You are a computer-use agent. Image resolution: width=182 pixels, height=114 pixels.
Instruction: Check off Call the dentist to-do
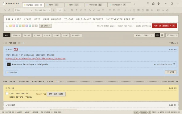point(7,93)
